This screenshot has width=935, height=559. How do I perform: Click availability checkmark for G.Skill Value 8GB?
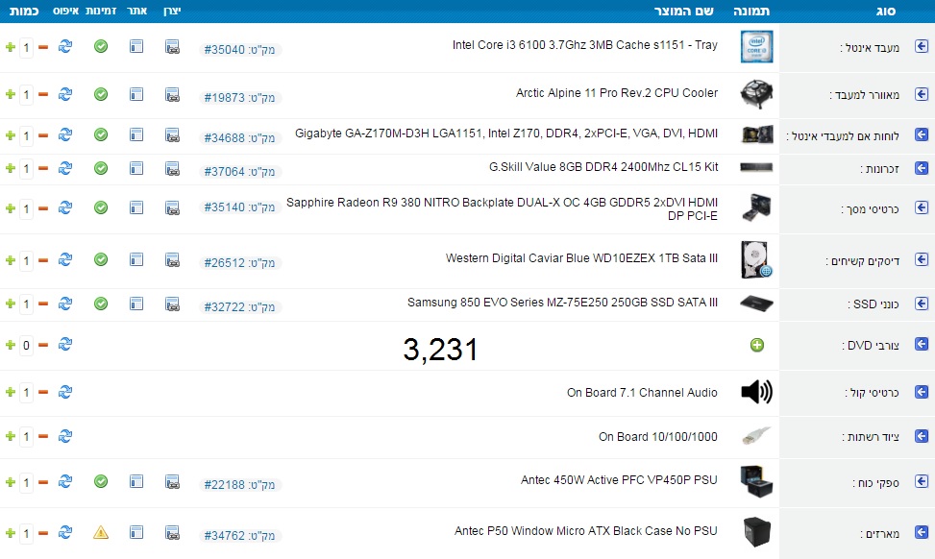click(x=101, y=168)
